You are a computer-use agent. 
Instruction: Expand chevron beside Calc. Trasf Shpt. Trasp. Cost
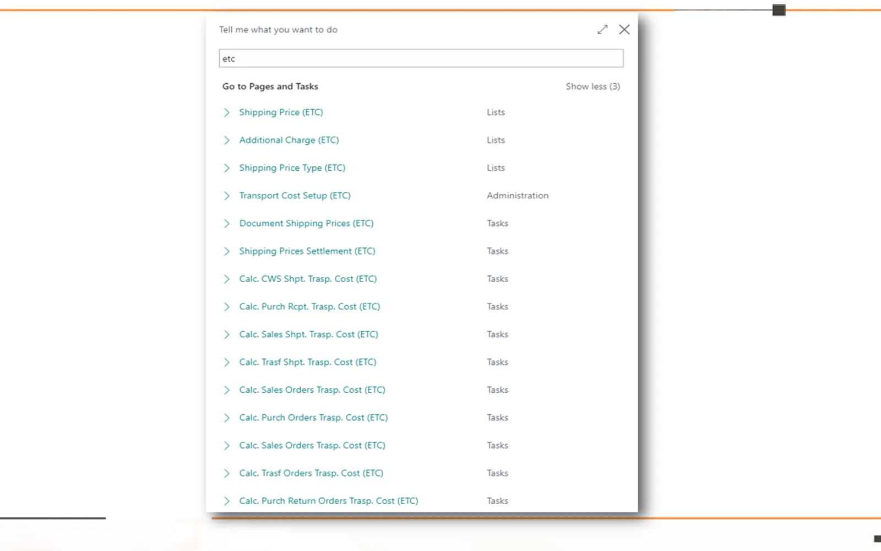[x=226, y=362]
